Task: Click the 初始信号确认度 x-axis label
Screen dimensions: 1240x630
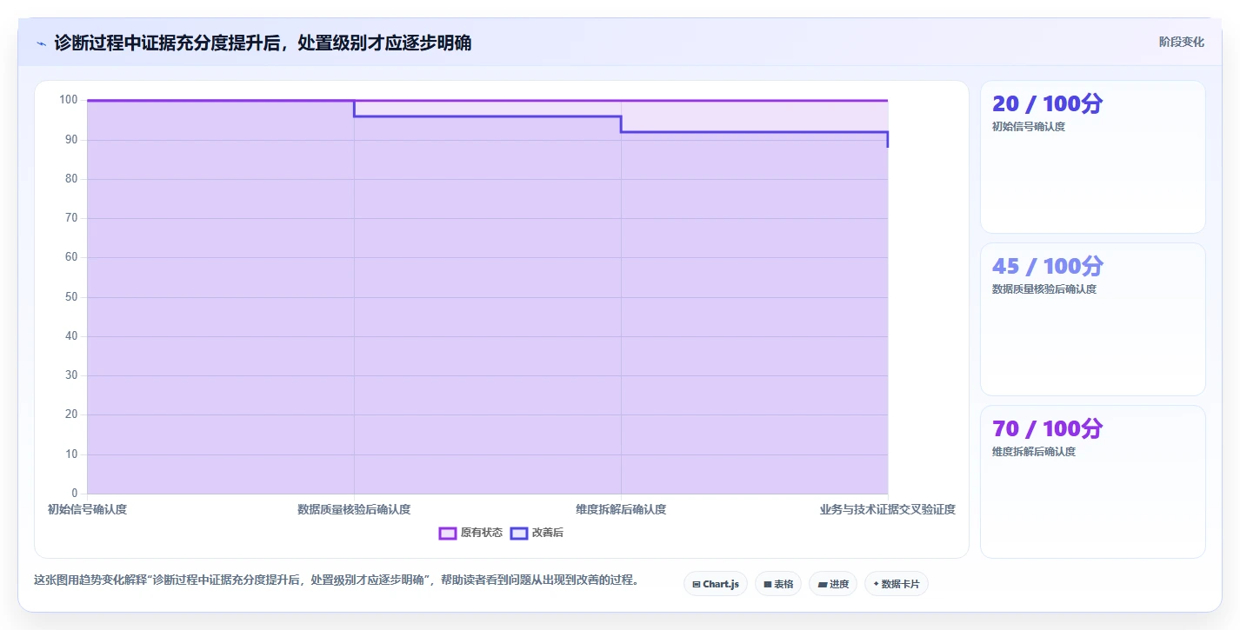Action: click(88, 509)
